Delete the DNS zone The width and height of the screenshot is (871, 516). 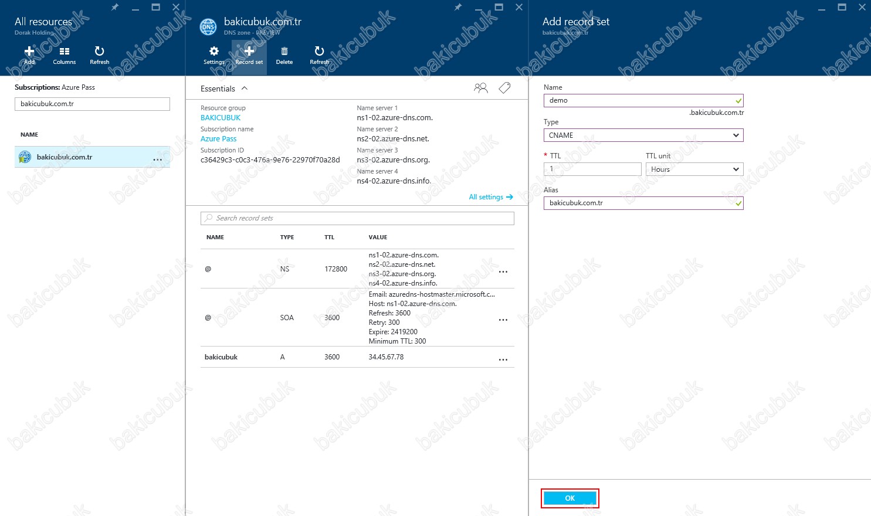[x=284, y=56]
